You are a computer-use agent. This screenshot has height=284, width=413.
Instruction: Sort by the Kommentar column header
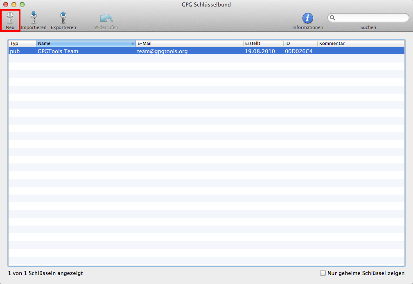pos(361,43)
